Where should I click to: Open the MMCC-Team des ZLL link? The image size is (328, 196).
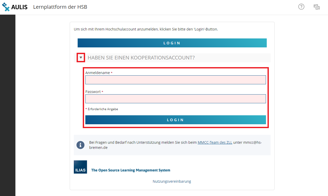click(x=215, y=142)
